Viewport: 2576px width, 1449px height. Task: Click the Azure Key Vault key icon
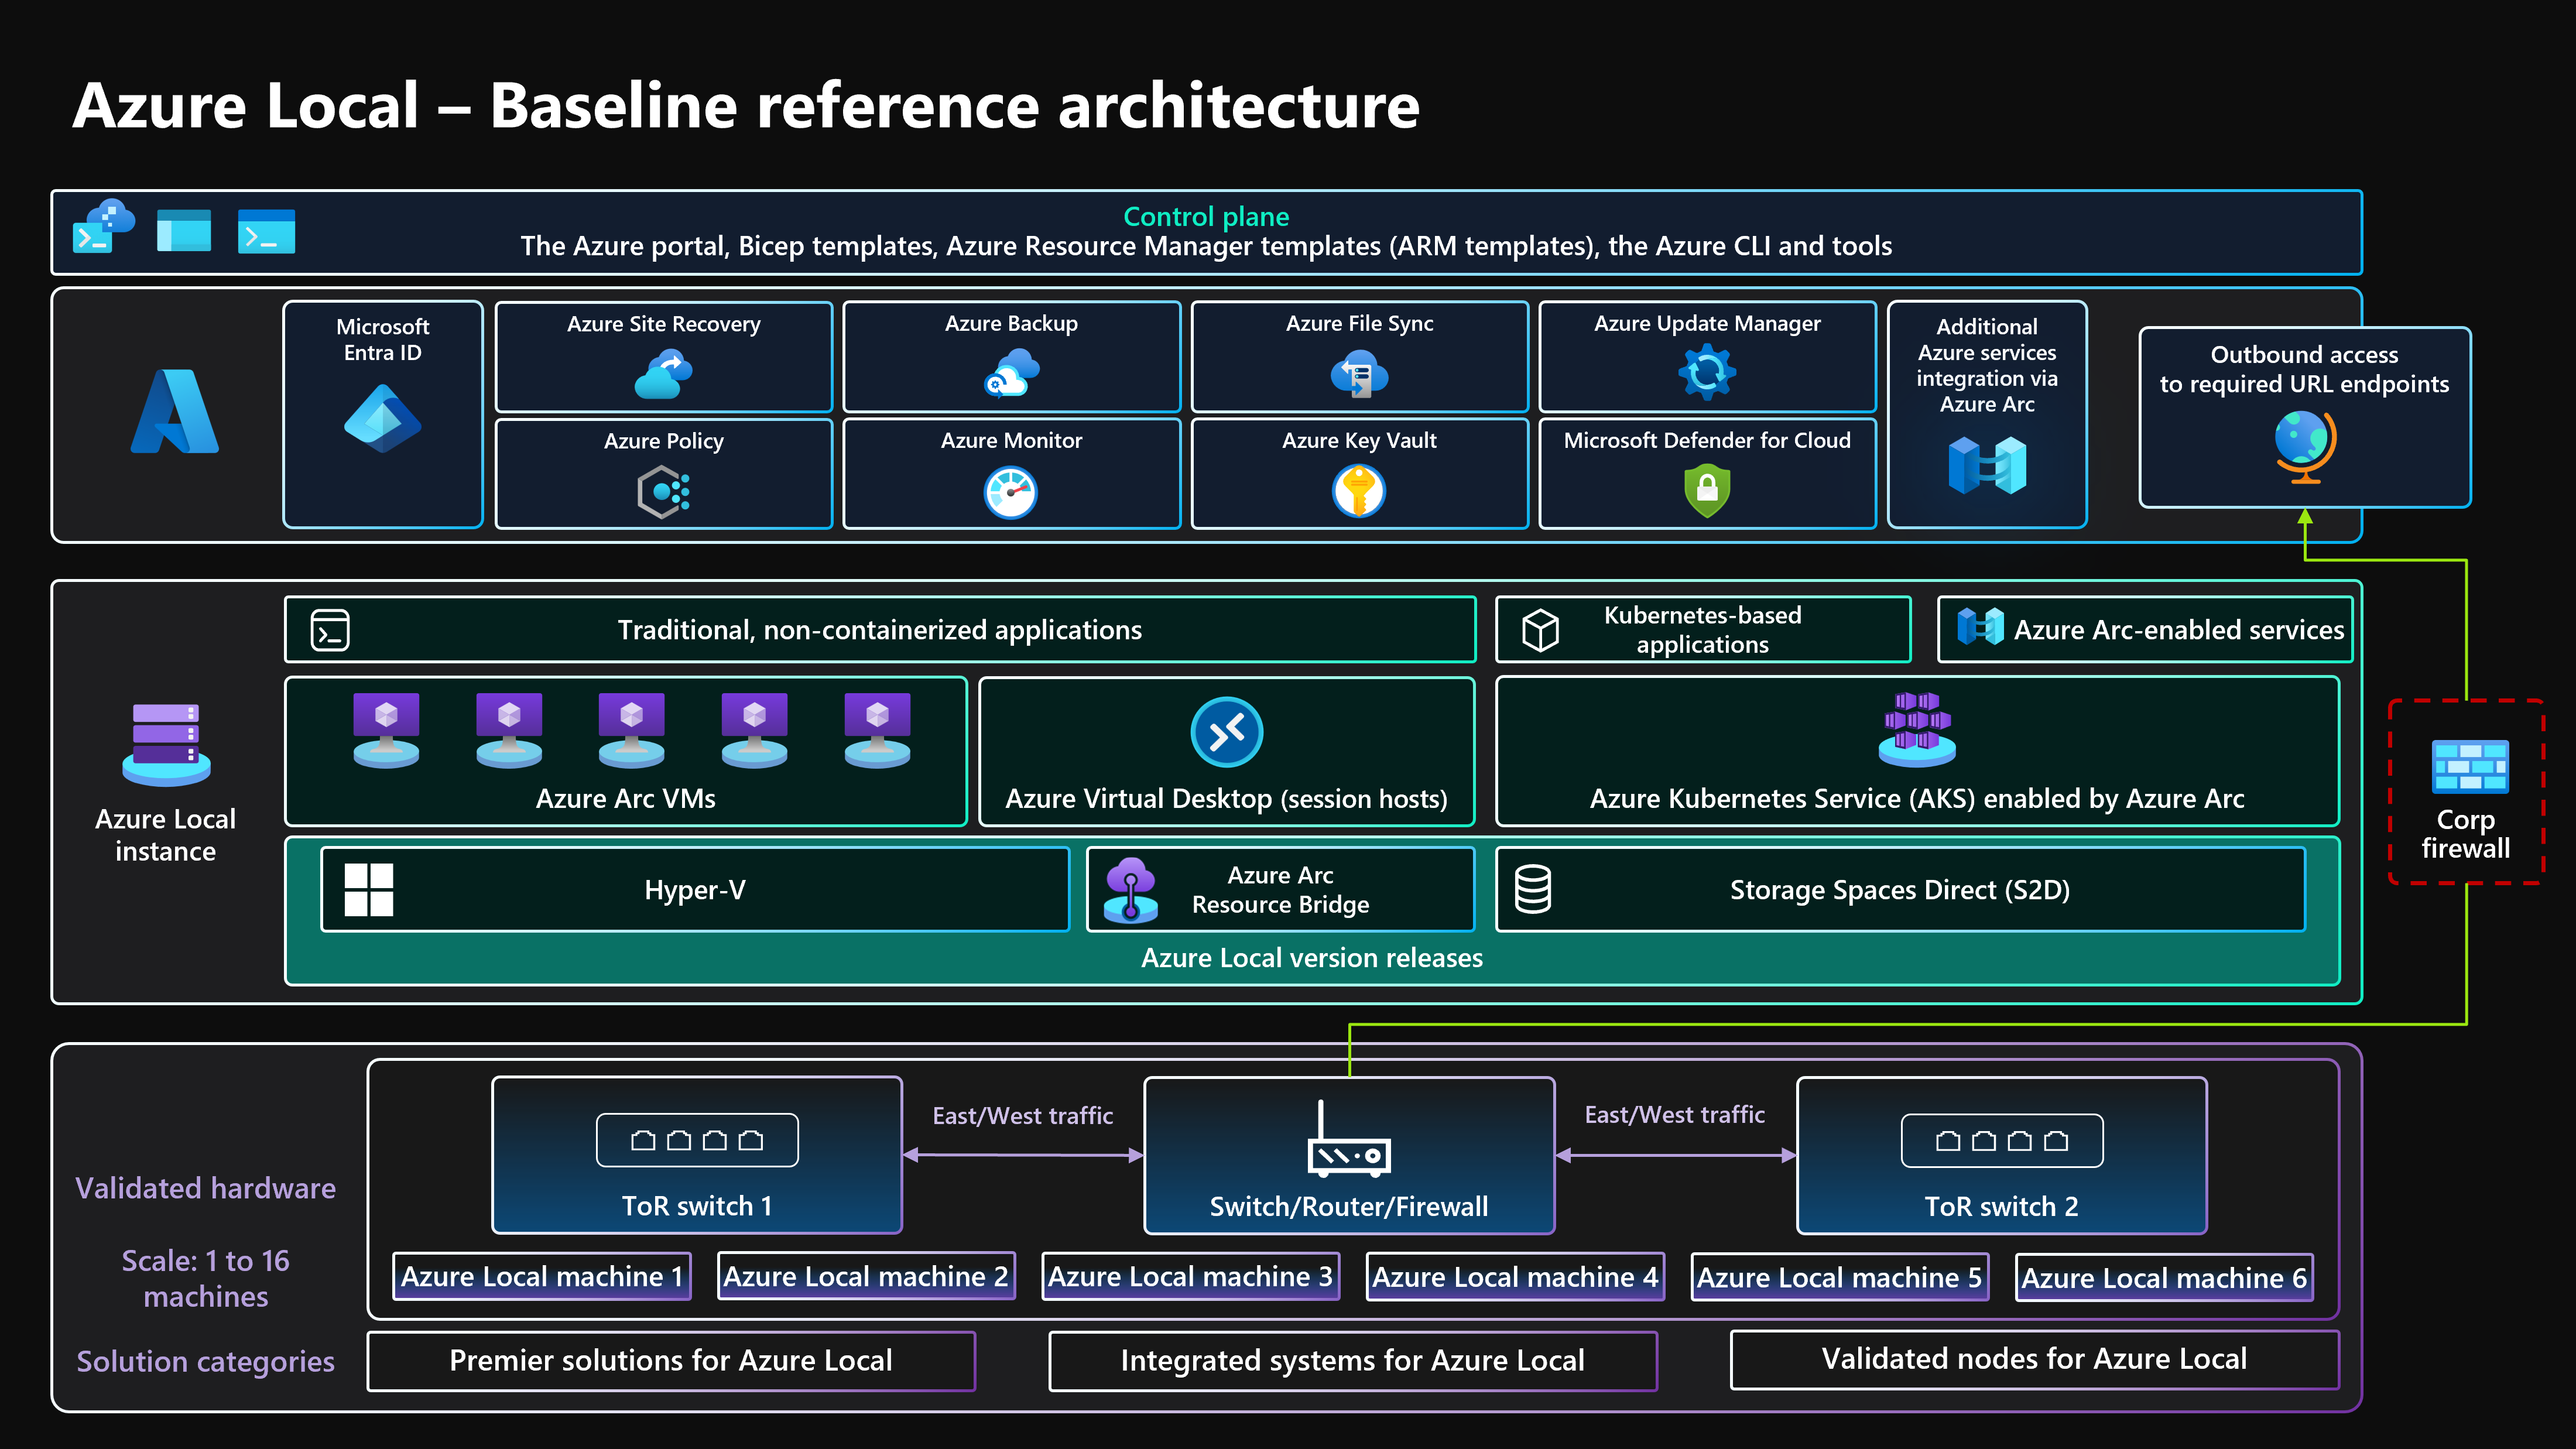point(1358,491)
